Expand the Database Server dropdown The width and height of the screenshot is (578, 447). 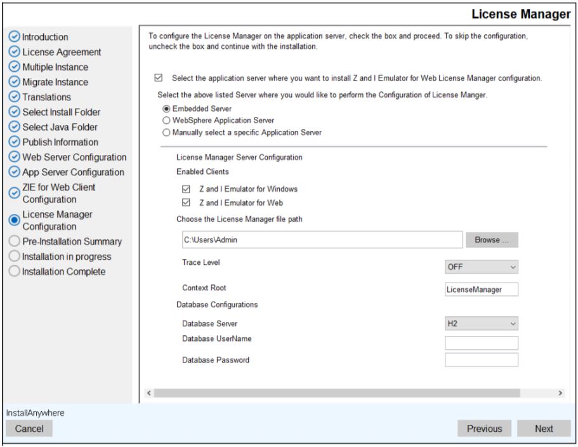(482, 323)
